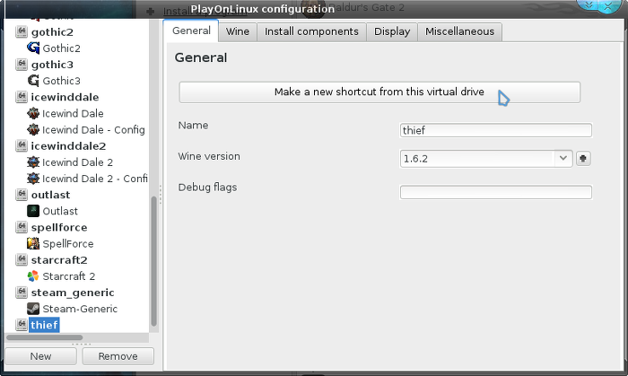
Task: Open the Display tab
Action: click(392, 31)
